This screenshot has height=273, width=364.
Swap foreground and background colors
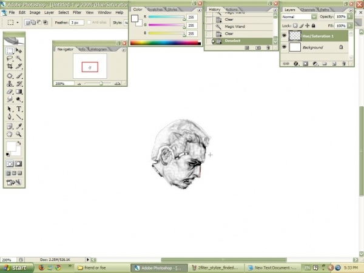click(x=19, y=143)
